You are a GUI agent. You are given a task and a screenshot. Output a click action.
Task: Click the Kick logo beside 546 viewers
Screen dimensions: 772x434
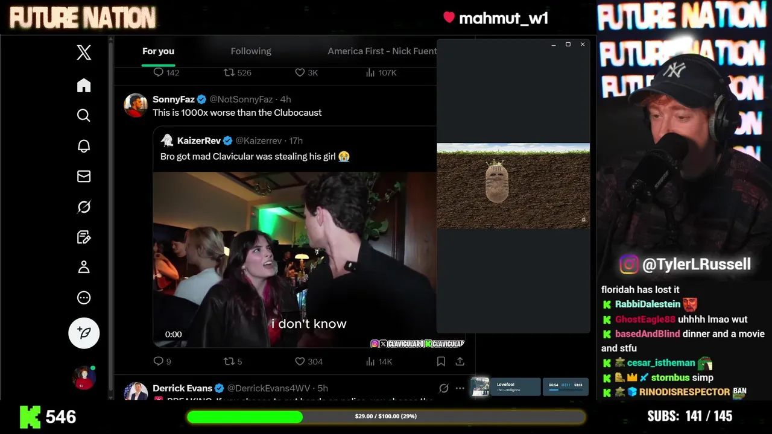coord(30,417)
